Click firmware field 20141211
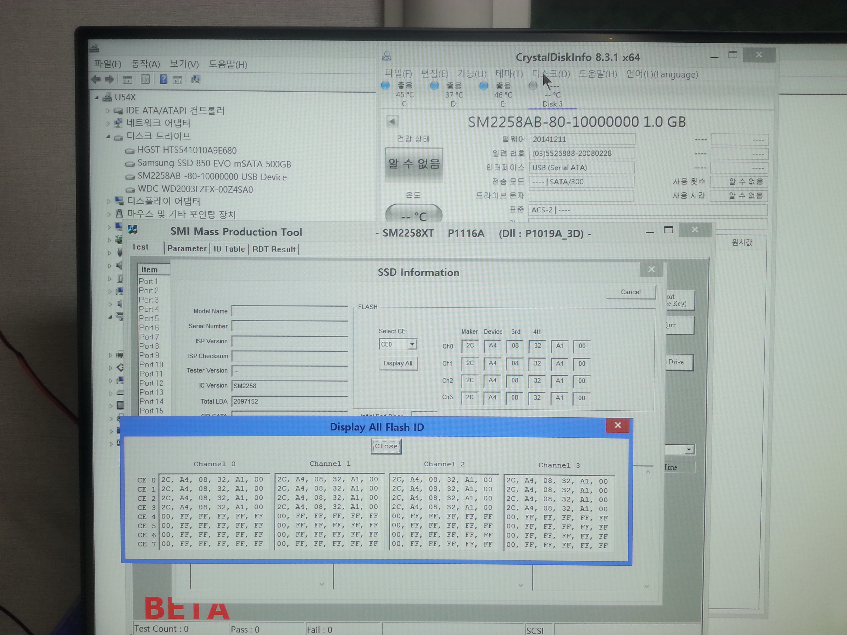 click(582, 139)
